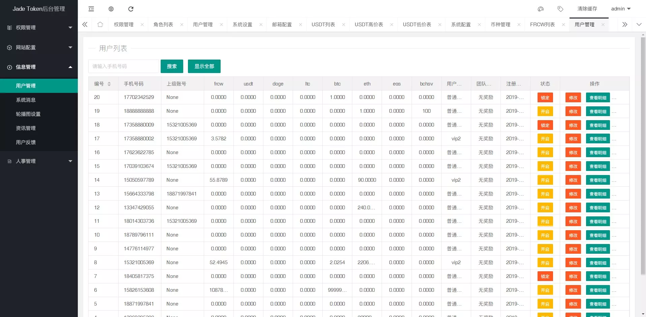Collapse the 信息管理 sidebar section

(x=39, y=67)
